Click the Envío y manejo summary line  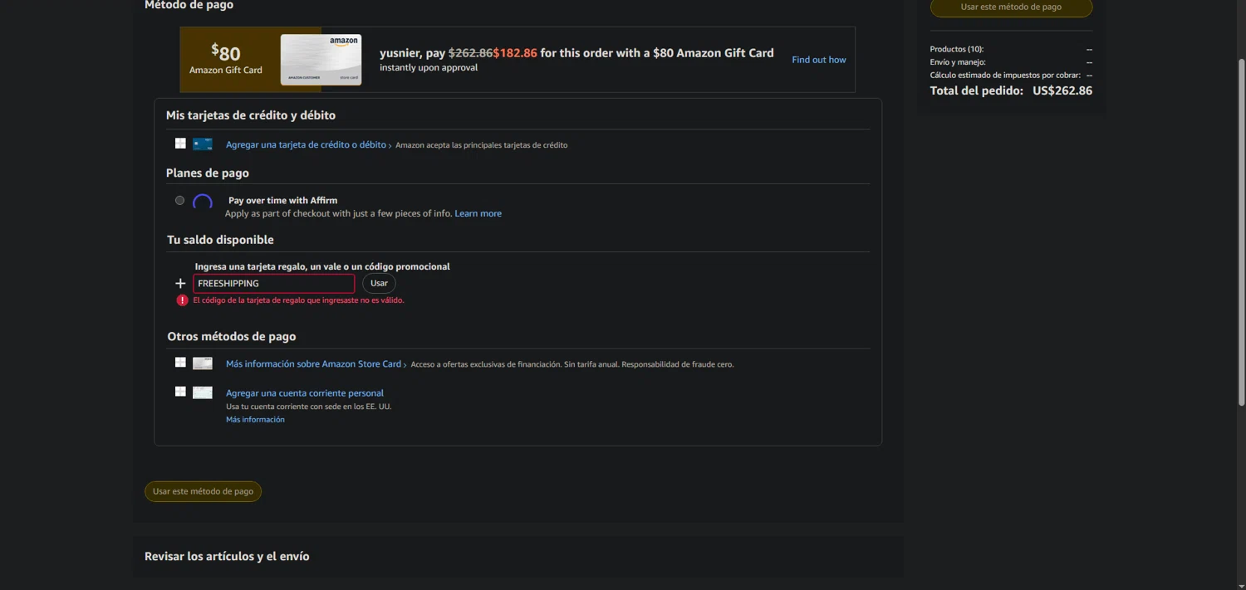(x=1011, y=62)
